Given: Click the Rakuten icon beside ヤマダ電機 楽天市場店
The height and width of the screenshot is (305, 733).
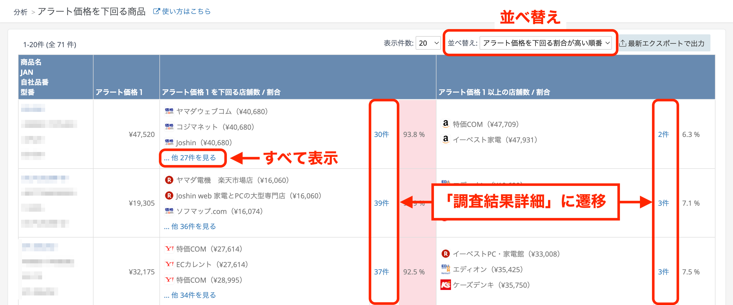Looking at the screenshot, I should (x=169, y=180).
